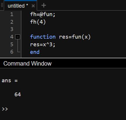Click line number 2 in the gutter

click(x=12, y=22)
